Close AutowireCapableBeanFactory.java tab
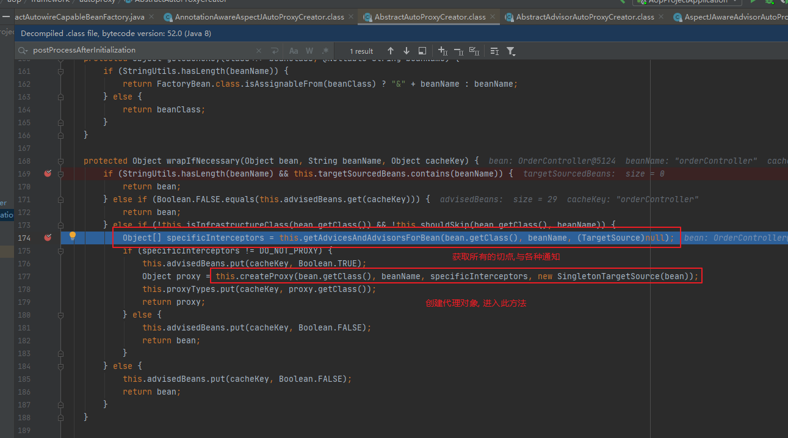Viewport: 788px width, 438px height. (x=151, y=17)
